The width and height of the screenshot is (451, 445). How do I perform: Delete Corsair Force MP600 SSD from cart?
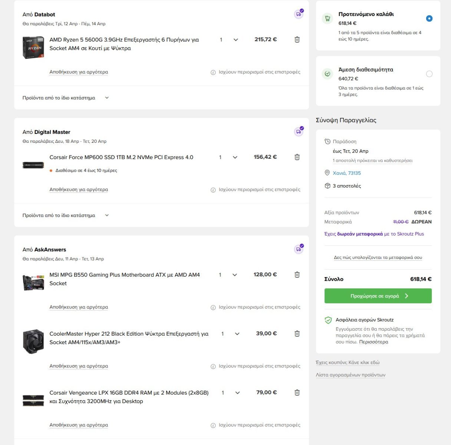pos(297,157)
